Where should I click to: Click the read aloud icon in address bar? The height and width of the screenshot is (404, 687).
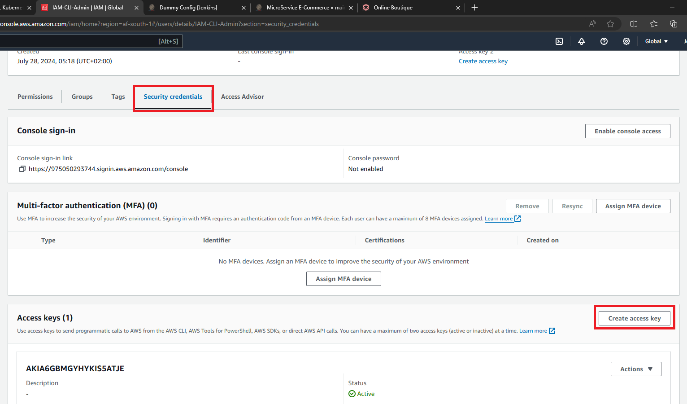tap(592, 24)
